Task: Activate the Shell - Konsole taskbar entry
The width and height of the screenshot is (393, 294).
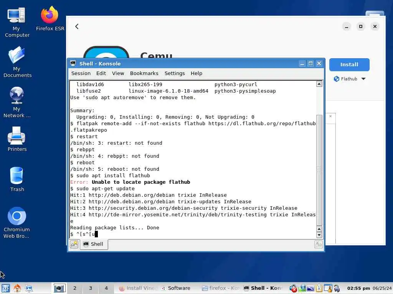Action: 263,288
